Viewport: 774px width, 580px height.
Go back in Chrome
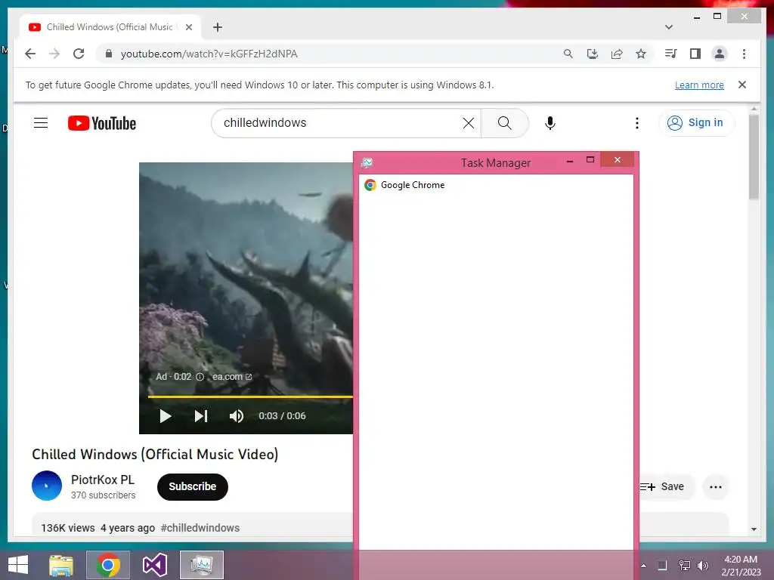pyautogui.click(x=30, y=54)
